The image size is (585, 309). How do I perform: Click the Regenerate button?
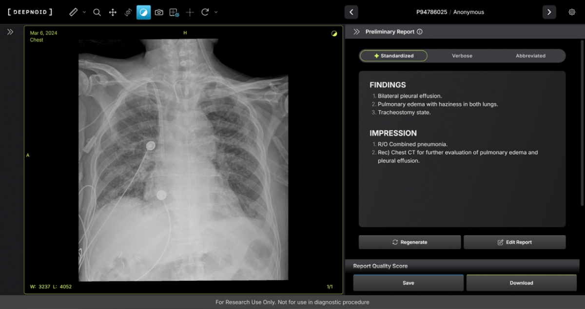click(x=409, y=242)
